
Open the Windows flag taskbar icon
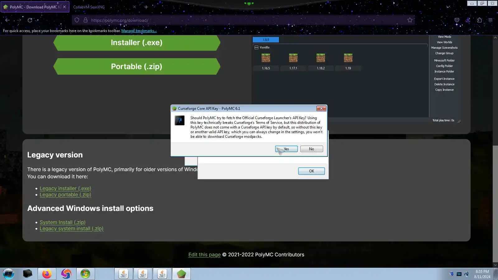click(85, 274)
